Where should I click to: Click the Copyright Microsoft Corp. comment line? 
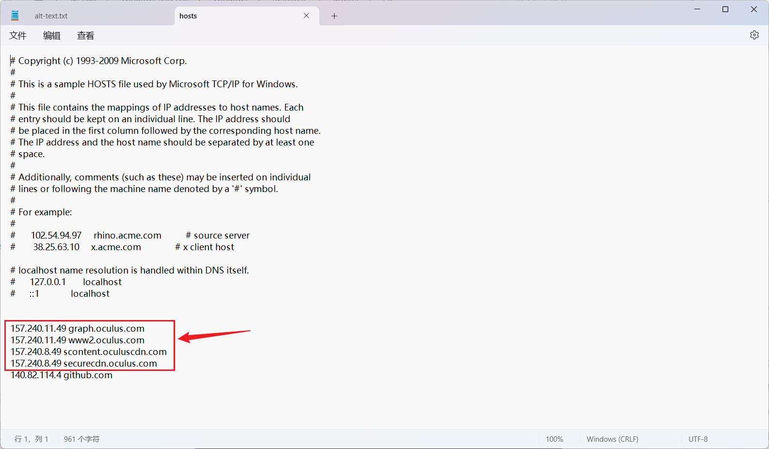click(98, 61)
